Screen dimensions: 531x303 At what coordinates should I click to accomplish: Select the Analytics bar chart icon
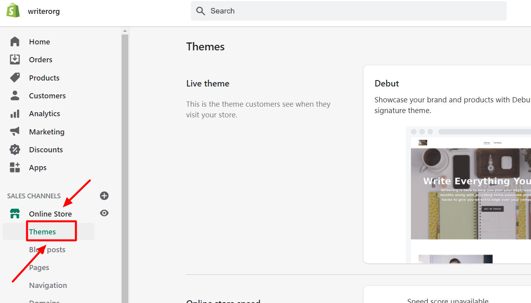(x=15, y=113)
